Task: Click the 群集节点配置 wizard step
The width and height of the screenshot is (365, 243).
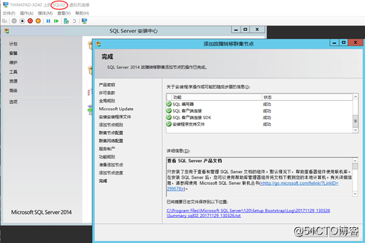Action: pos(111,132)
